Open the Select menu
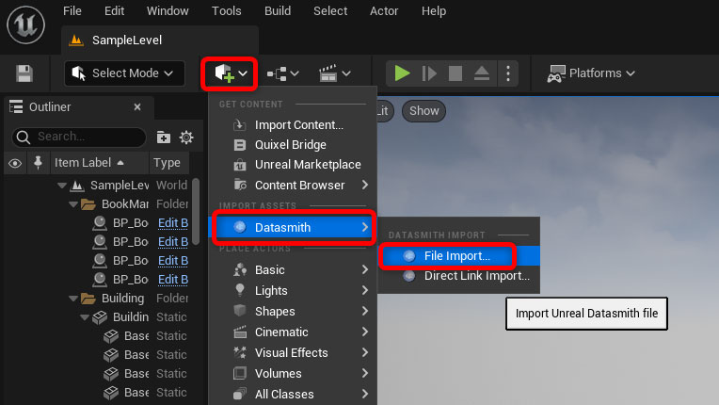 click(x=330, y=11)
